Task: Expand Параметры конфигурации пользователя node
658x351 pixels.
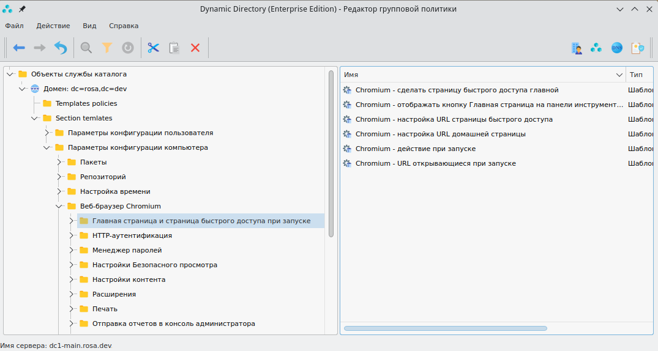Action: tap(47, 133)
